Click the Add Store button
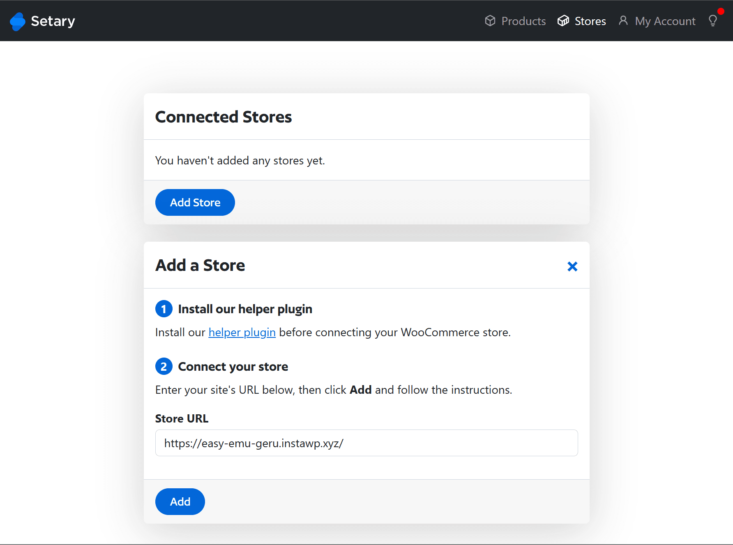 pyautogui.click(x=195, y=202)
